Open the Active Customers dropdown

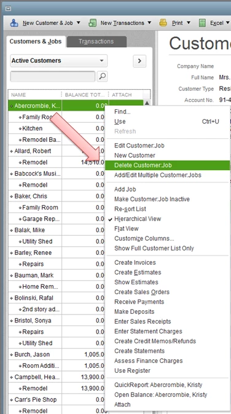coord(58,61)
